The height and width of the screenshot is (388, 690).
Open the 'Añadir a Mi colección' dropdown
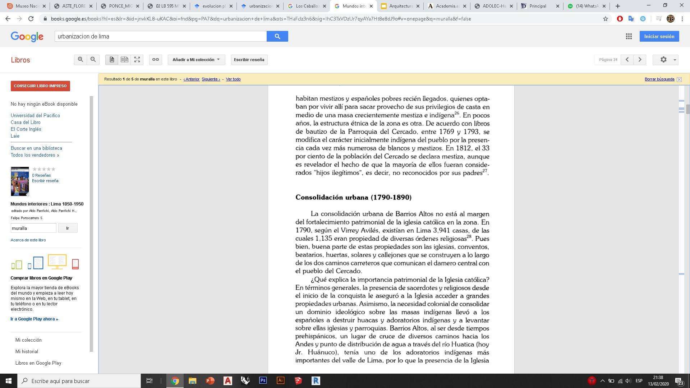(x=196, y=60)
